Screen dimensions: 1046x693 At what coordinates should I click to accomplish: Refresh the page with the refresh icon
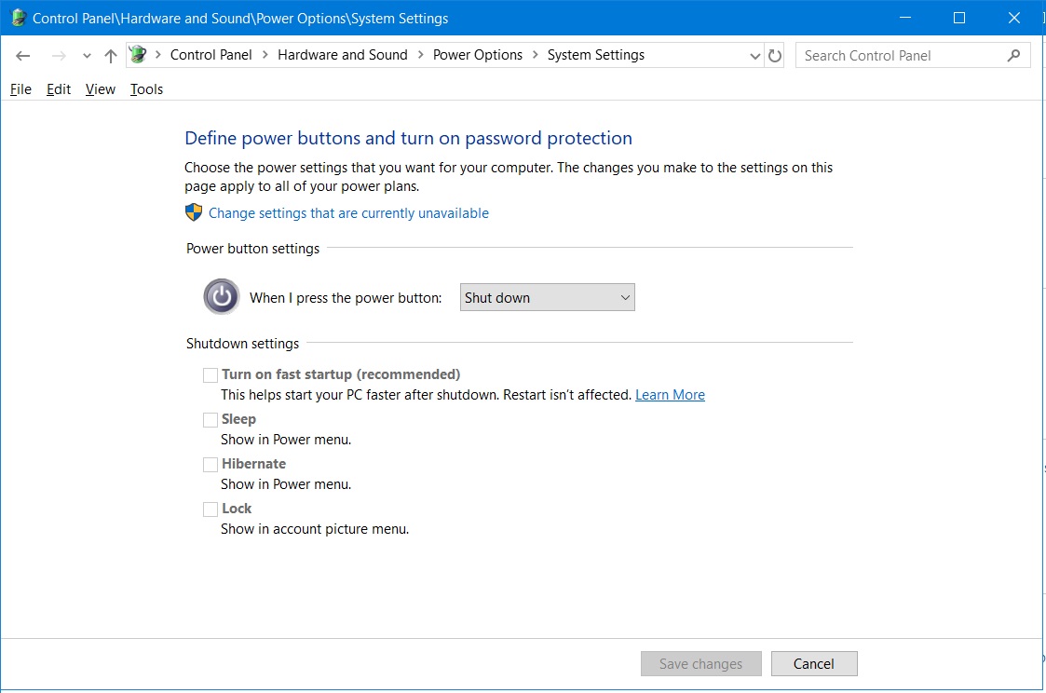(x=775, y=56)
